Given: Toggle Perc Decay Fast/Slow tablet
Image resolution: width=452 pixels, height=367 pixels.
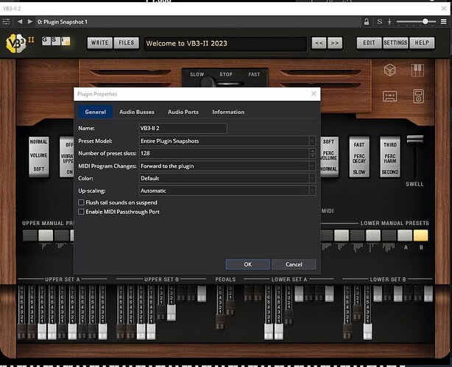Looking at the screenshot, I should click(359, 157).
